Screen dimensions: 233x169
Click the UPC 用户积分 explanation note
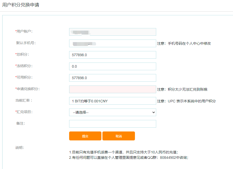[186, 101]
